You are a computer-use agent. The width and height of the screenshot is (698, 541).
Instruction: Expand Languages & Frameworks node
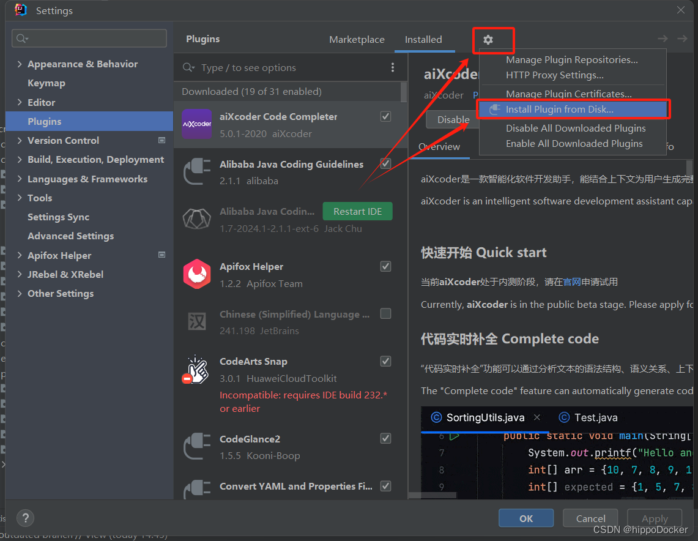coord(20,179)
